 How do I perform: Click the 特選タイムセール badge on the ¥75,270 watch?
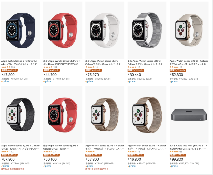click(94, 70)
